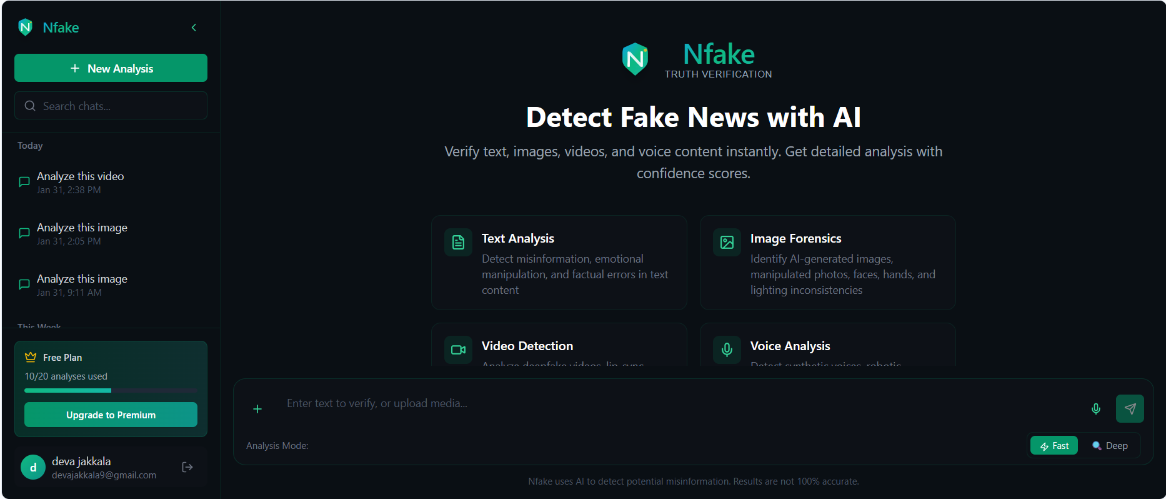Click the Image Forensics picture icon
Screen dimensions: 1166x499
click(727, 242)
